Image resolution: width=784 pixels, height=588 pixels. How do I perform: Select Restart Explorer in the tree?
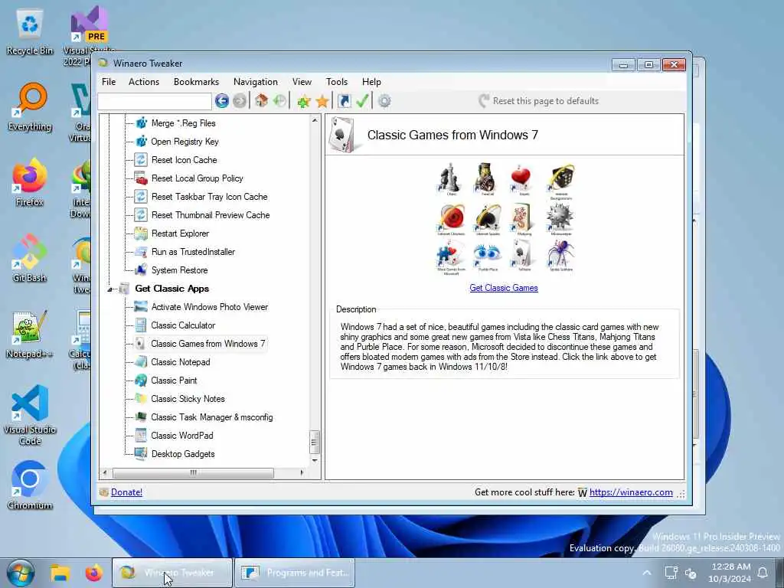coord(180,234)
